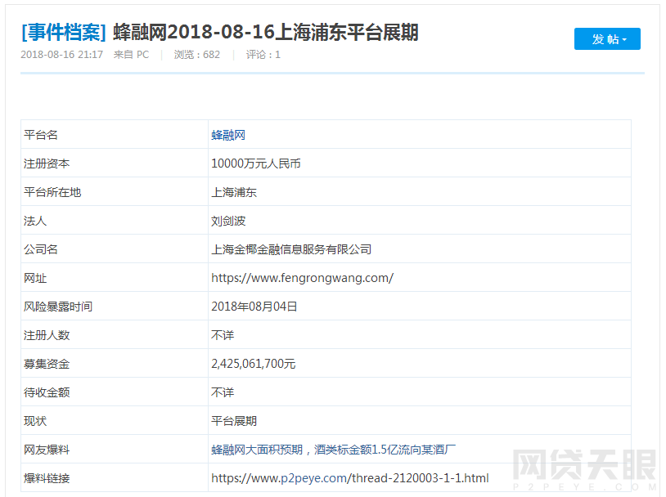The height and width of the screenshot is (497, 666).
Task: Select the 网址 row label
Action: (35, 278)
